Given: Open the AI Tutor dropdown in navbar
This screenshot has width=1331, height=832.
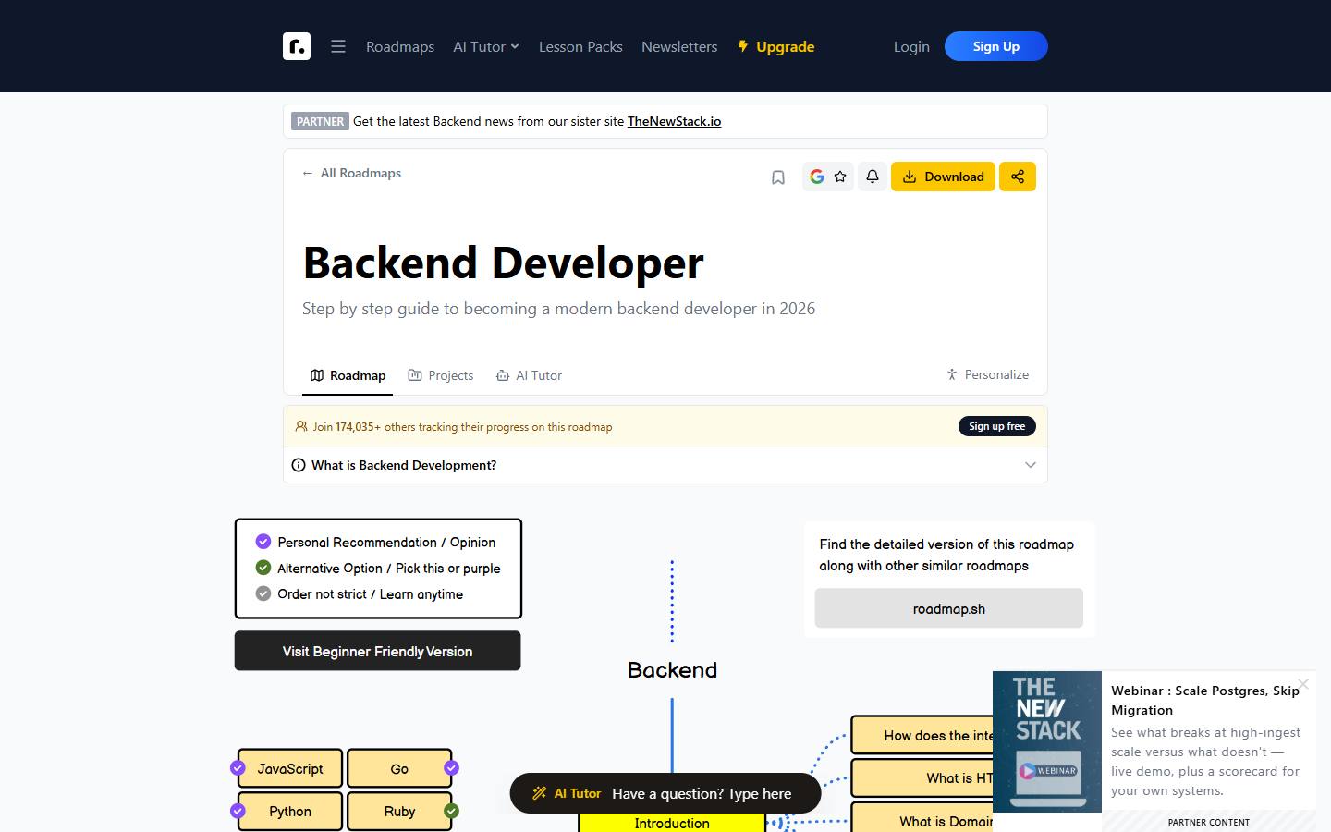Looking at the screenshot, I should (x=486, y=46).
